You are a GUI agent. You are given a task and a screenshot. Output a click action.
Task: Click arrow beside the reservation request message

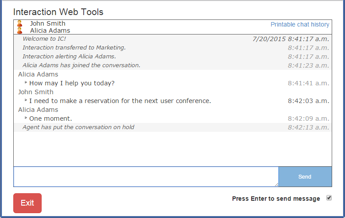[26, 100]
